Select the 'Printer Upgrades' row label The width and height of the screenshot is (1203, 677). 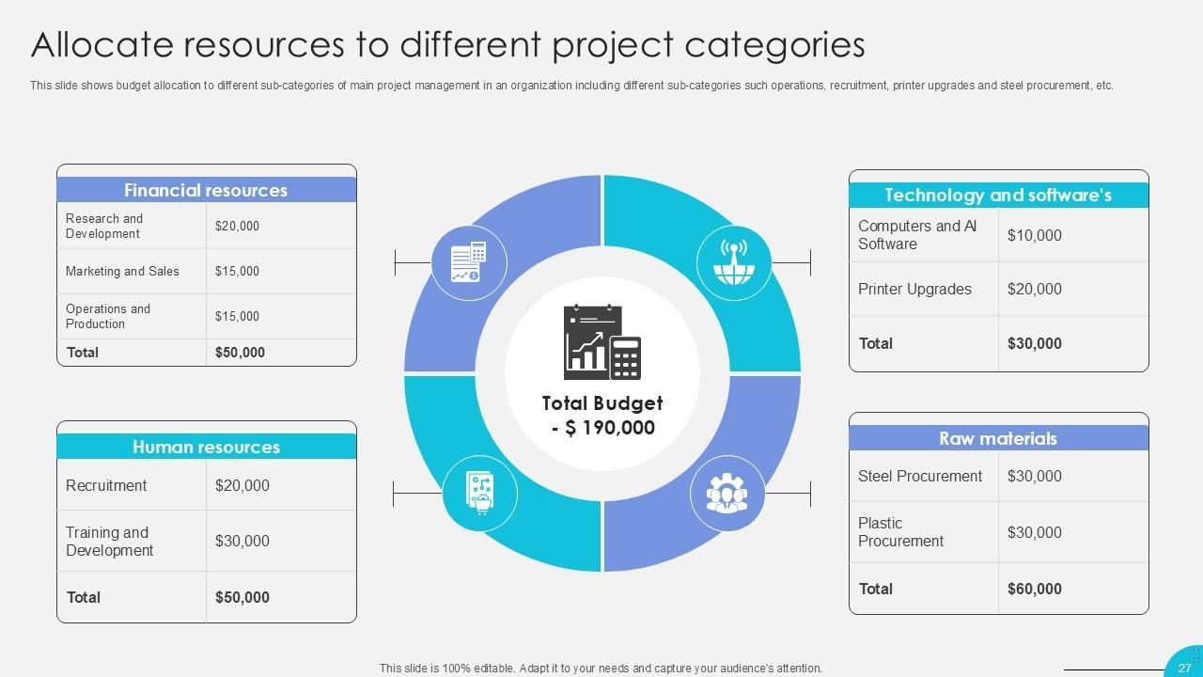coord(914,289)
